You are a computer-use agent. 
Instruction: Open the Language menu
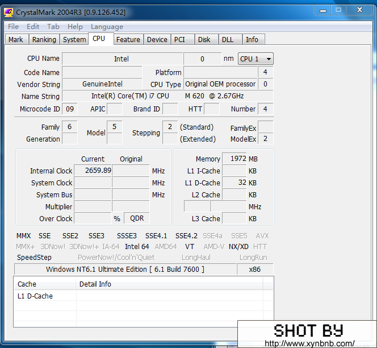point(107,27)
